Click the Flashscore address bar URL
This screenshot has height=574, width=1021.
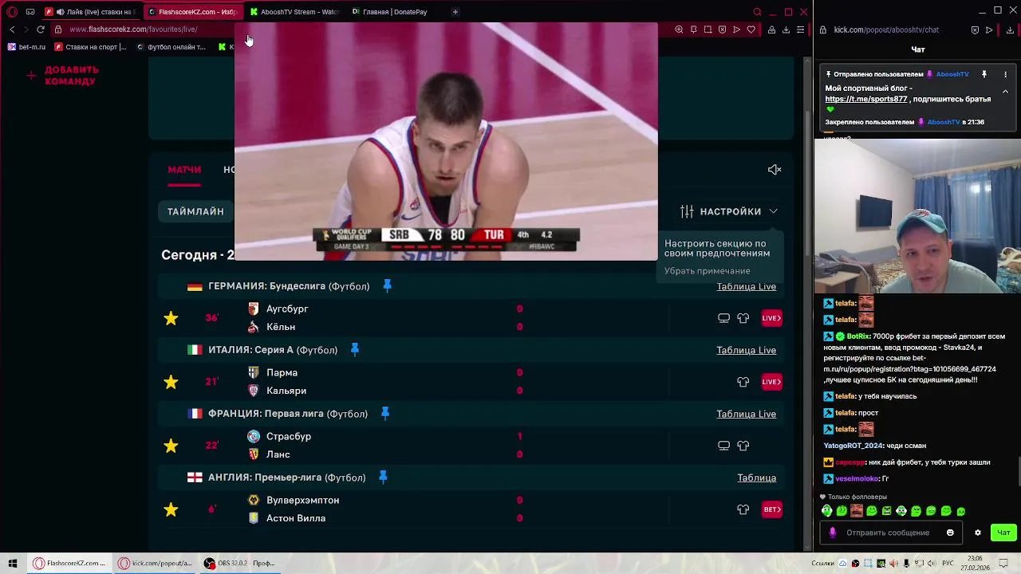click(x=133, y=29)
